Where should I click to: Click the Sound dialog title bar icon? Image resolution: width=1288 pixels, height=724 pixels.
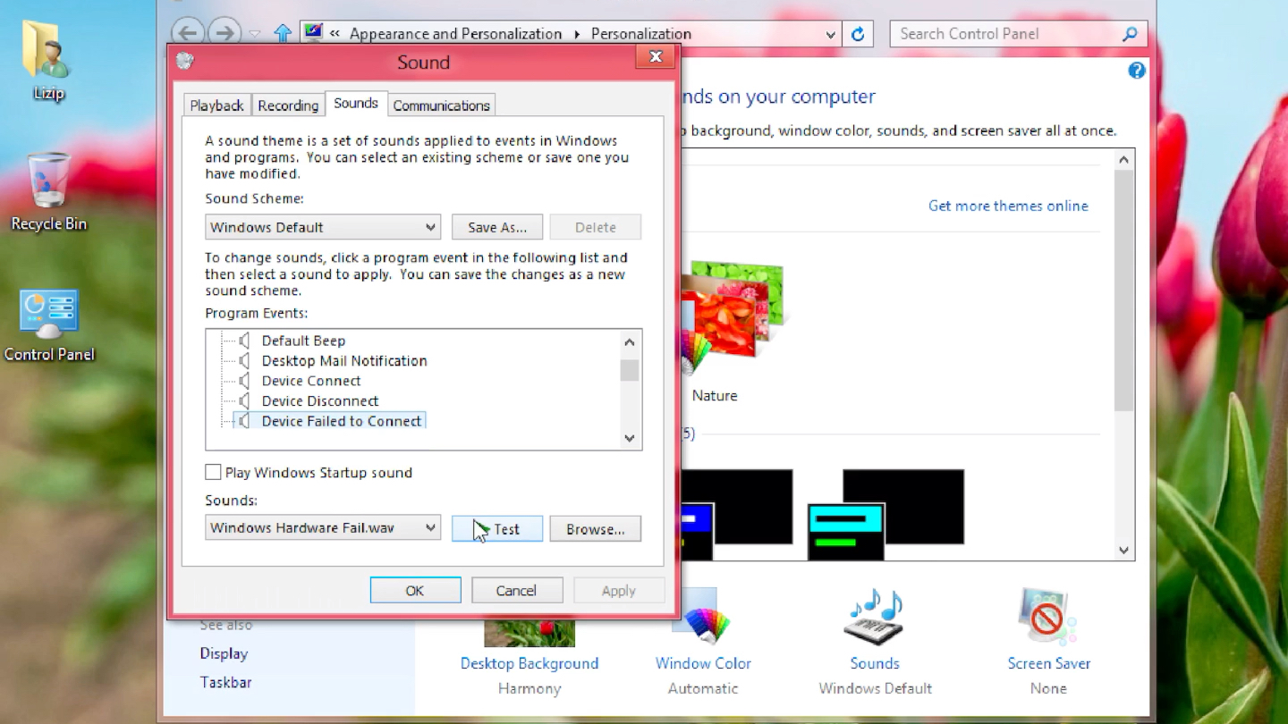185,62
